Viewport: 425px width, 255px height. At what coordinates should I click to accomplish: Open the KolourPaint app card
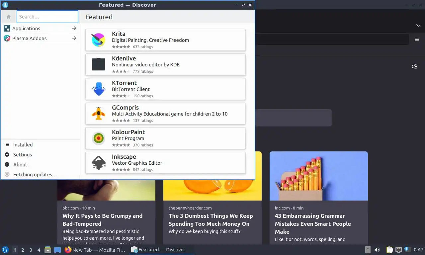(x=165, y=138)
